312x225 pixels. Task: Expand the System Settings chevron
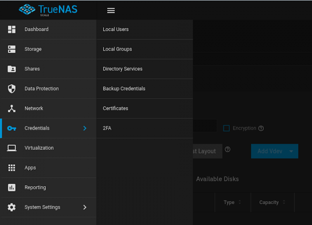click(85, 207)
